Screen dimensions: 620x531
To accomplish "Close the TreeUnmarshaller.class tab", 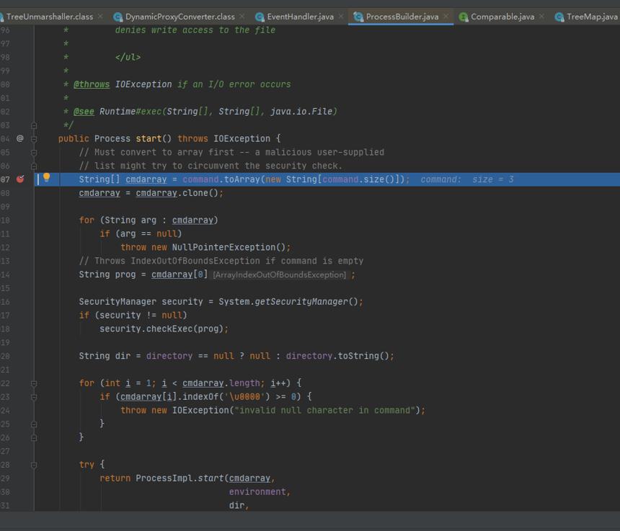I will (100, 16).
